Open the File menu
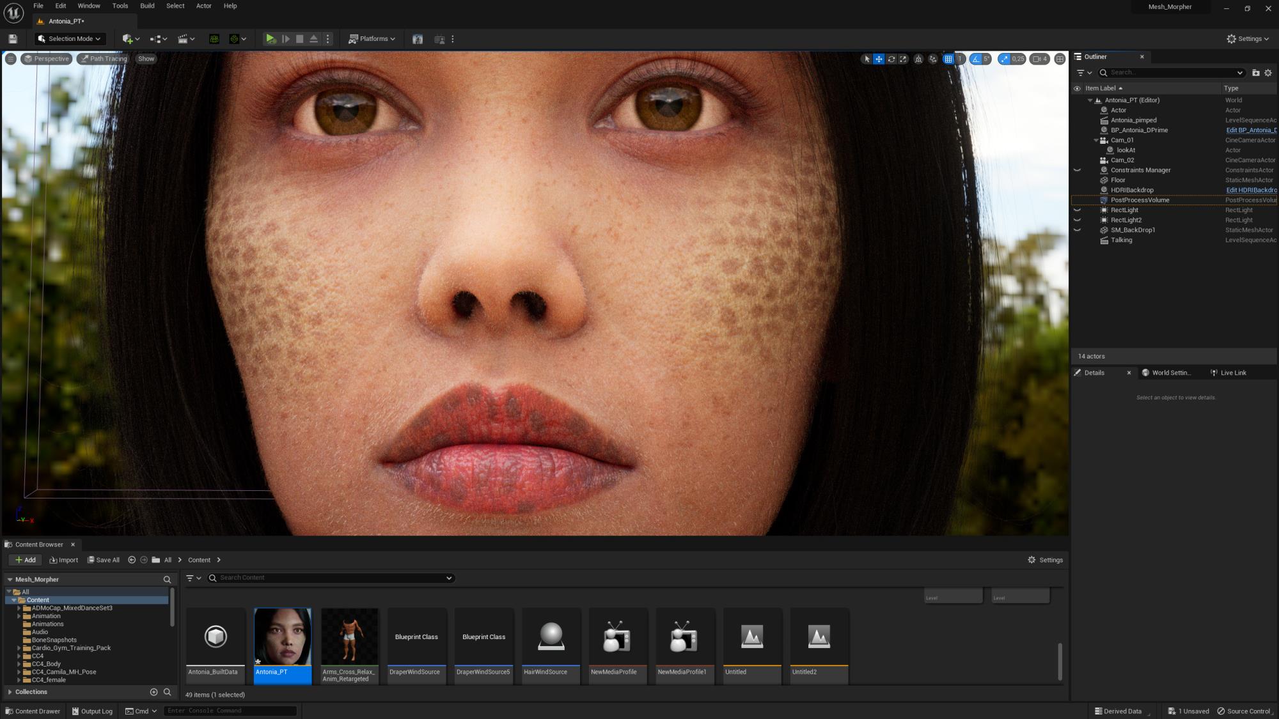Image resolution: width=1279 pixels, height=719 pixels. click(x=38, y=6)
